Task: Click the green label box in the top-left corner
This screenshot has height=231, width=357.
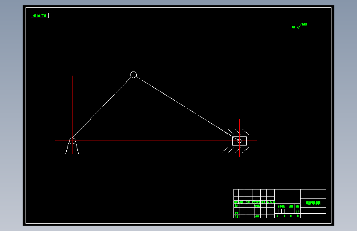Action: click(x=40, y=16)
